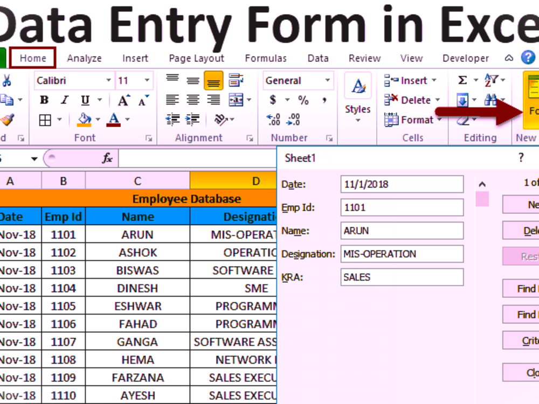
Task: Open the Developer ribbon tab
Action: 466,58
